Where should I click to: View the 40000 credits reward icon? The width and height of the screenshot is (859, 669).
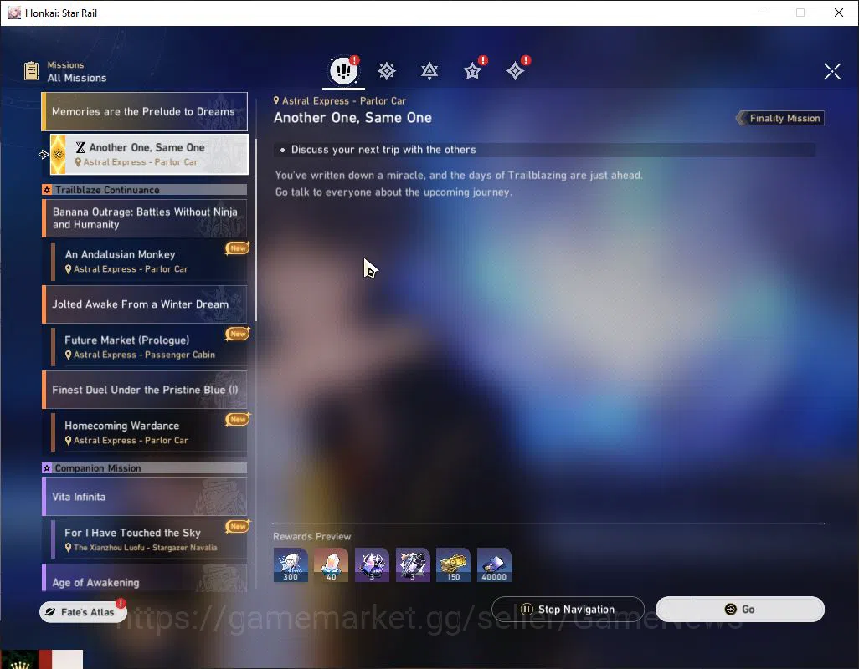494,565
